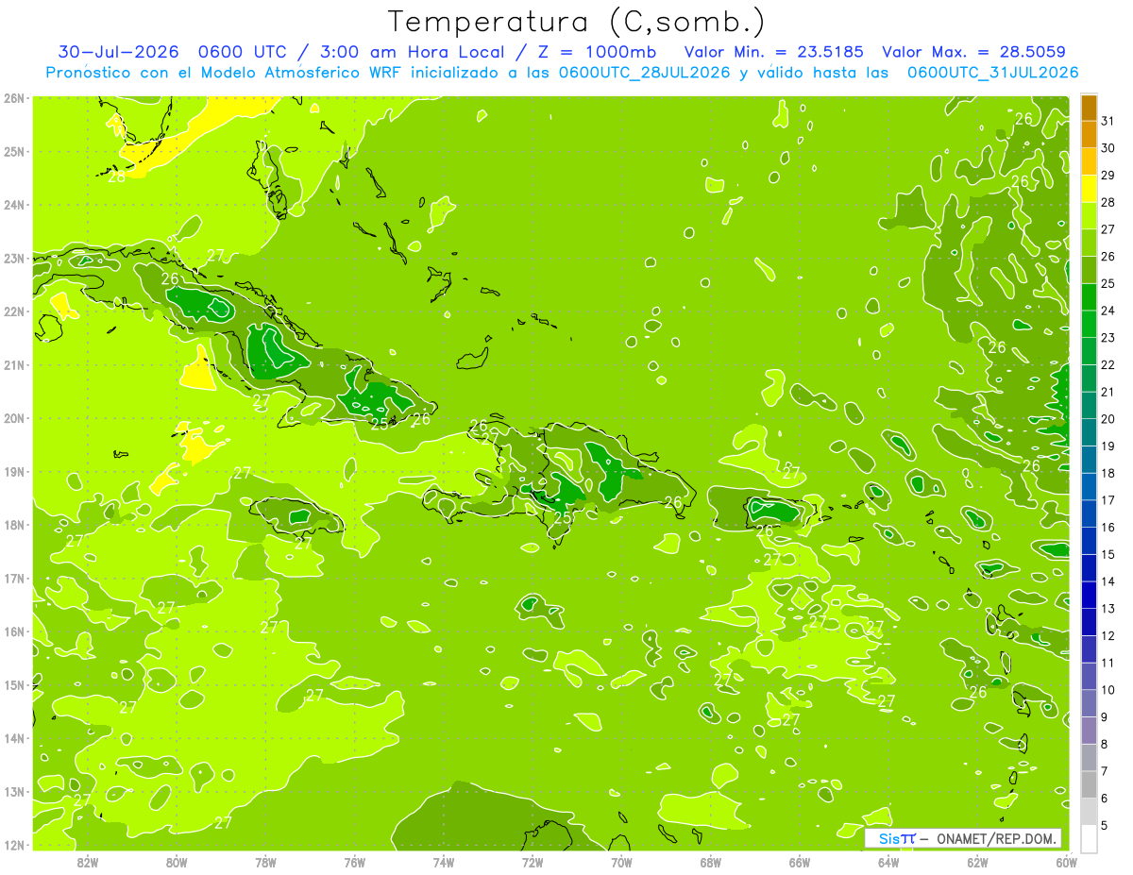This screenshot has width=1133, height=875.
Task: Click the "62W" longitude axis label
Action: click(977, 862)
